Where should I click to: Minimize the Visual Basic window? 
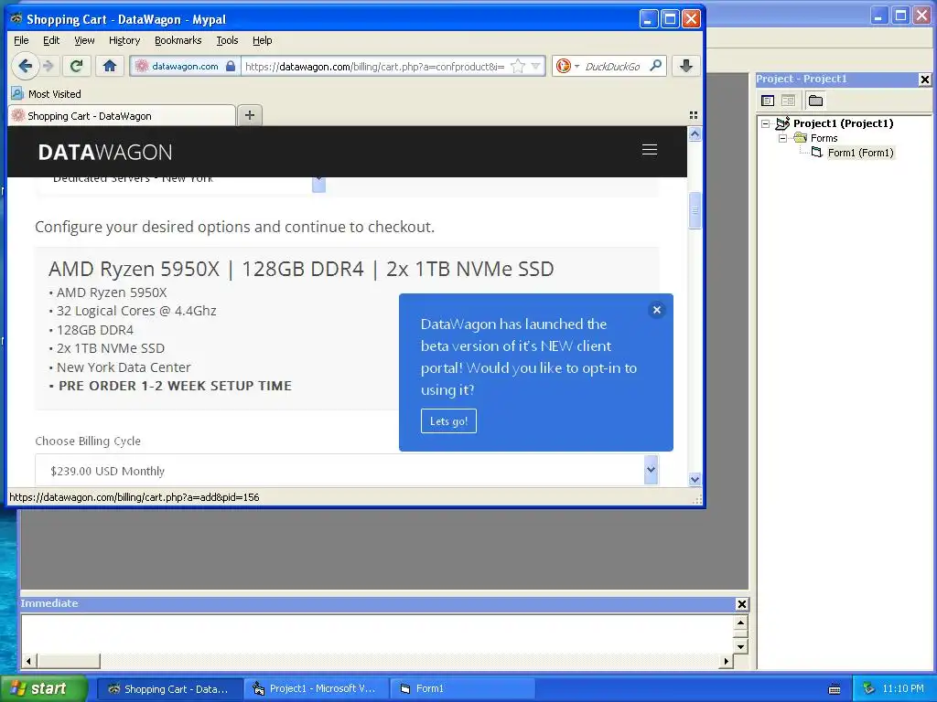(x=878, y=16)
